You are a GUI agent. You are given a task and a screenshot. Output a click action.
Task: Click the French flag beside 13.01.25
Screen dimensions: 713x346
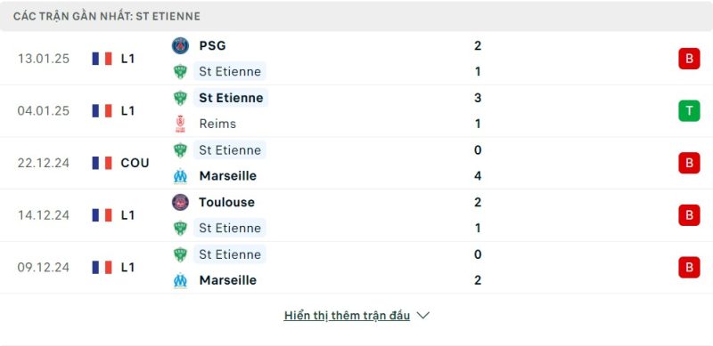pos(102,59)
